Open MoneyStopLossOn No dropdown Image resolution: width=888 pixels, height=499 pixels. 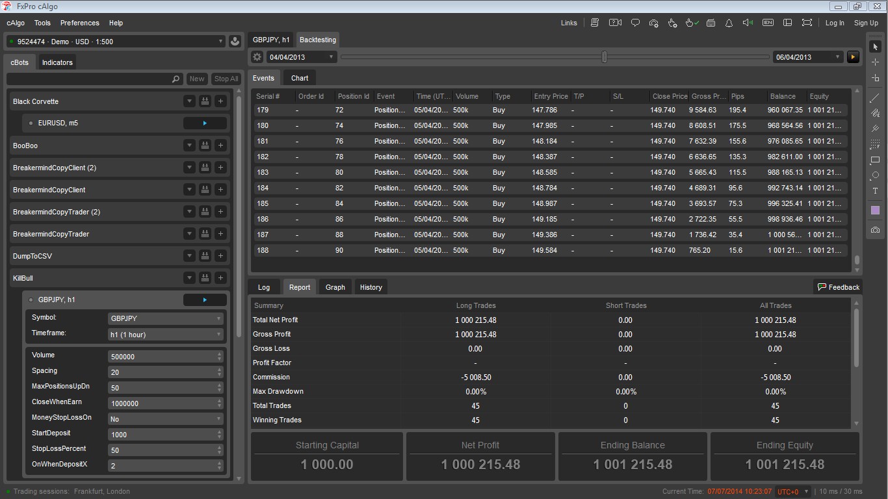point(166,419)
